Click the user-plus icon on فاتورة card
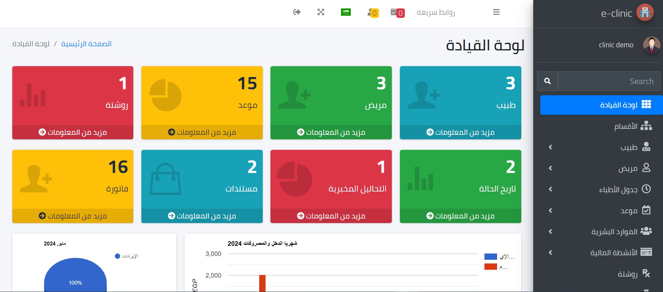Image resolution: width=663 pixels, height=292 pixels. pyautogui.click(x=36, y=179)
